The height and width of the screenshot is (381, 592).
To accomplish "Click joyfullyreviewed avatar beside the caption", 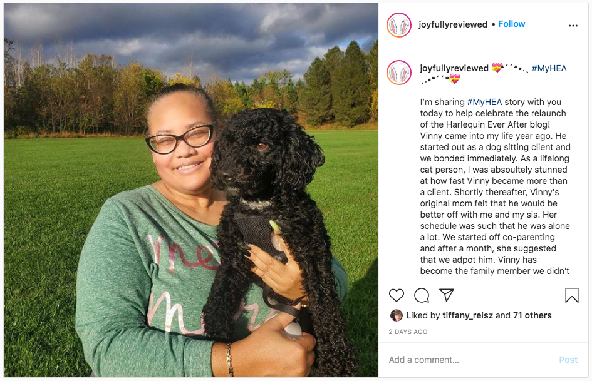I will (399, 73).
